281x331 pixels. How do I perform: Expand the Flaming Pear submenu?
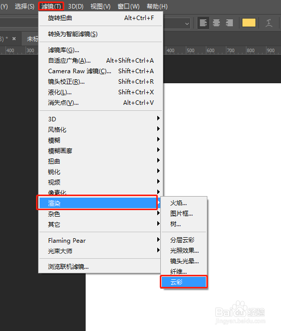click(x=101, y=240)
